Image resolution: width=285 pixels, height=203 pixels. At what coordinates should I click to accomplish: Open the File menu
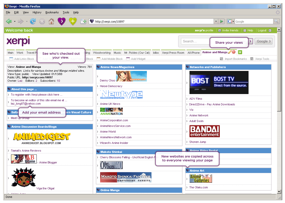tap(8, 12)
